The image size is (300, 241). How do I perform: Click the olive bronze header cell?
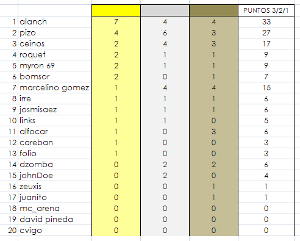click(213, 10)
